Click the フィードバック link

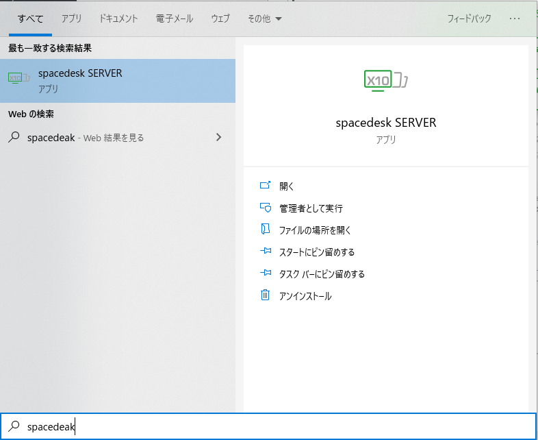coord(469,19)
